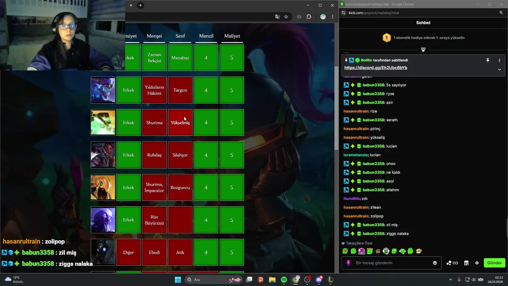Pick the first green heart-eyes emote
The width and height of the screenshot is (508, 286).
(x=345, y=251)
